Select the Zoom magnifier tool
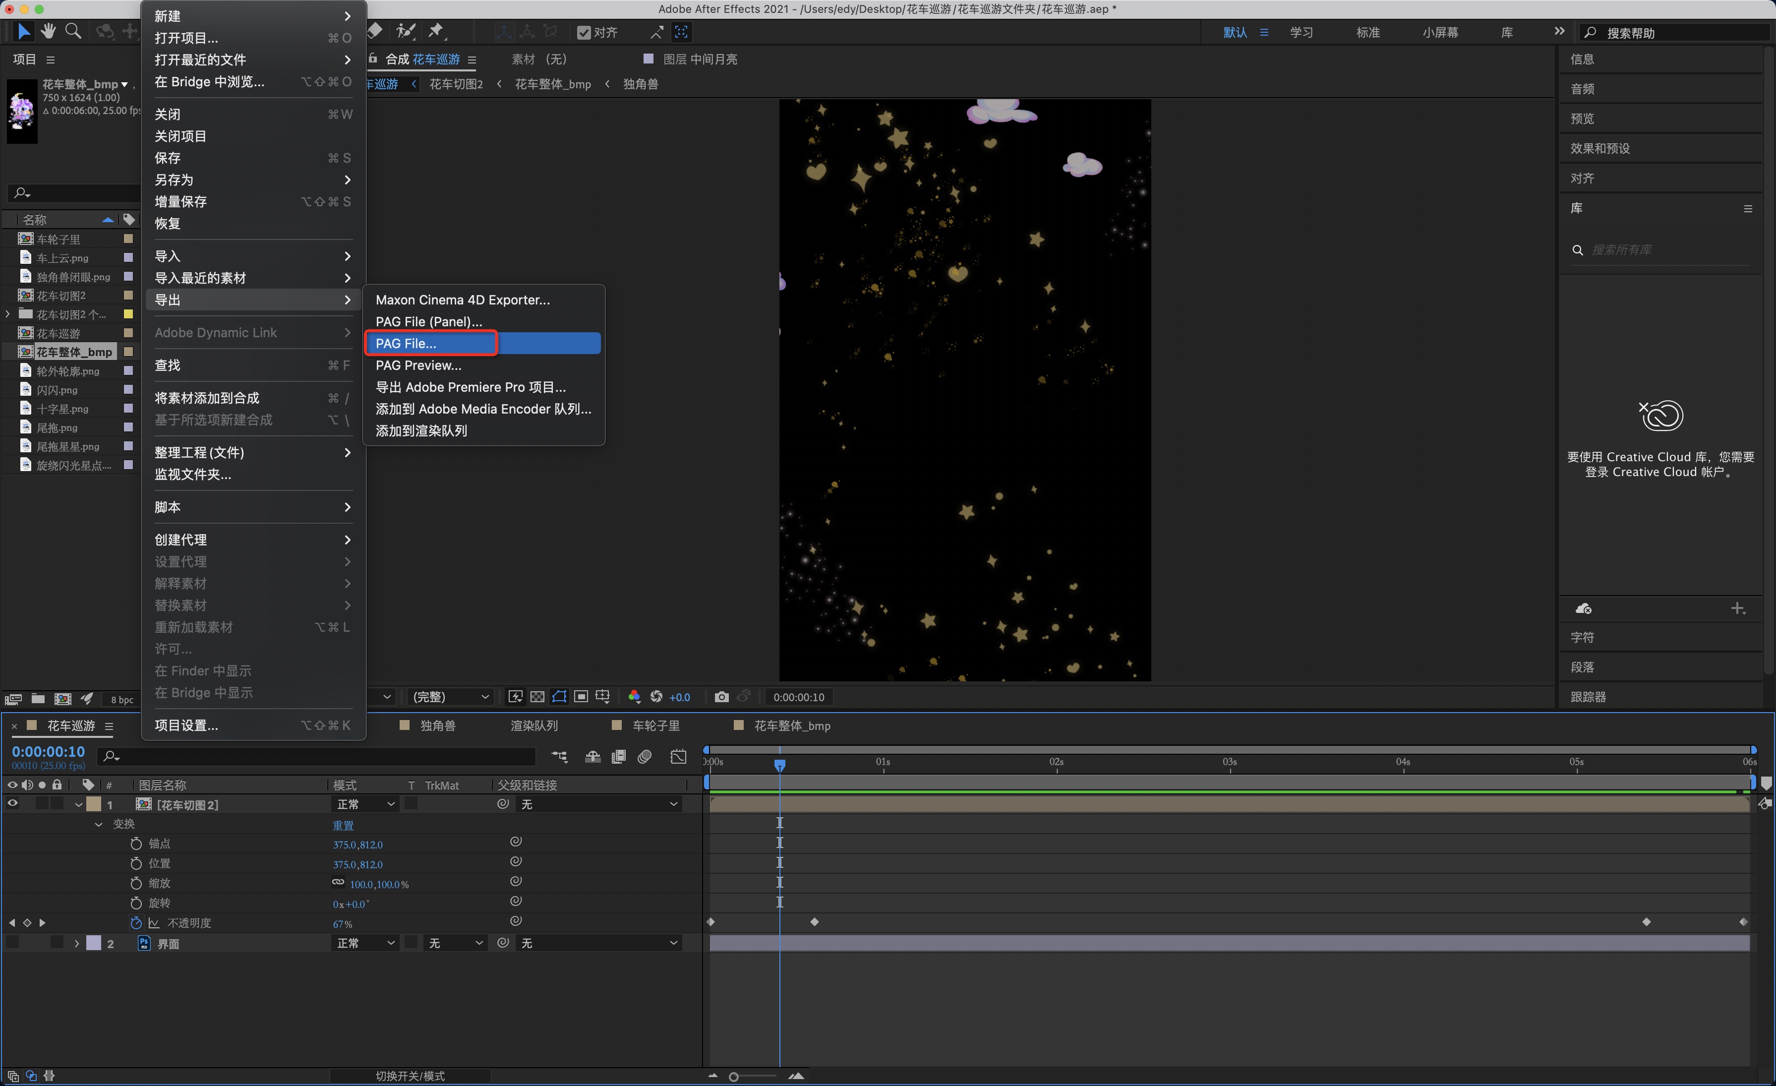The height and width of the screenshot is (1086, 1776). coord(73,31)
